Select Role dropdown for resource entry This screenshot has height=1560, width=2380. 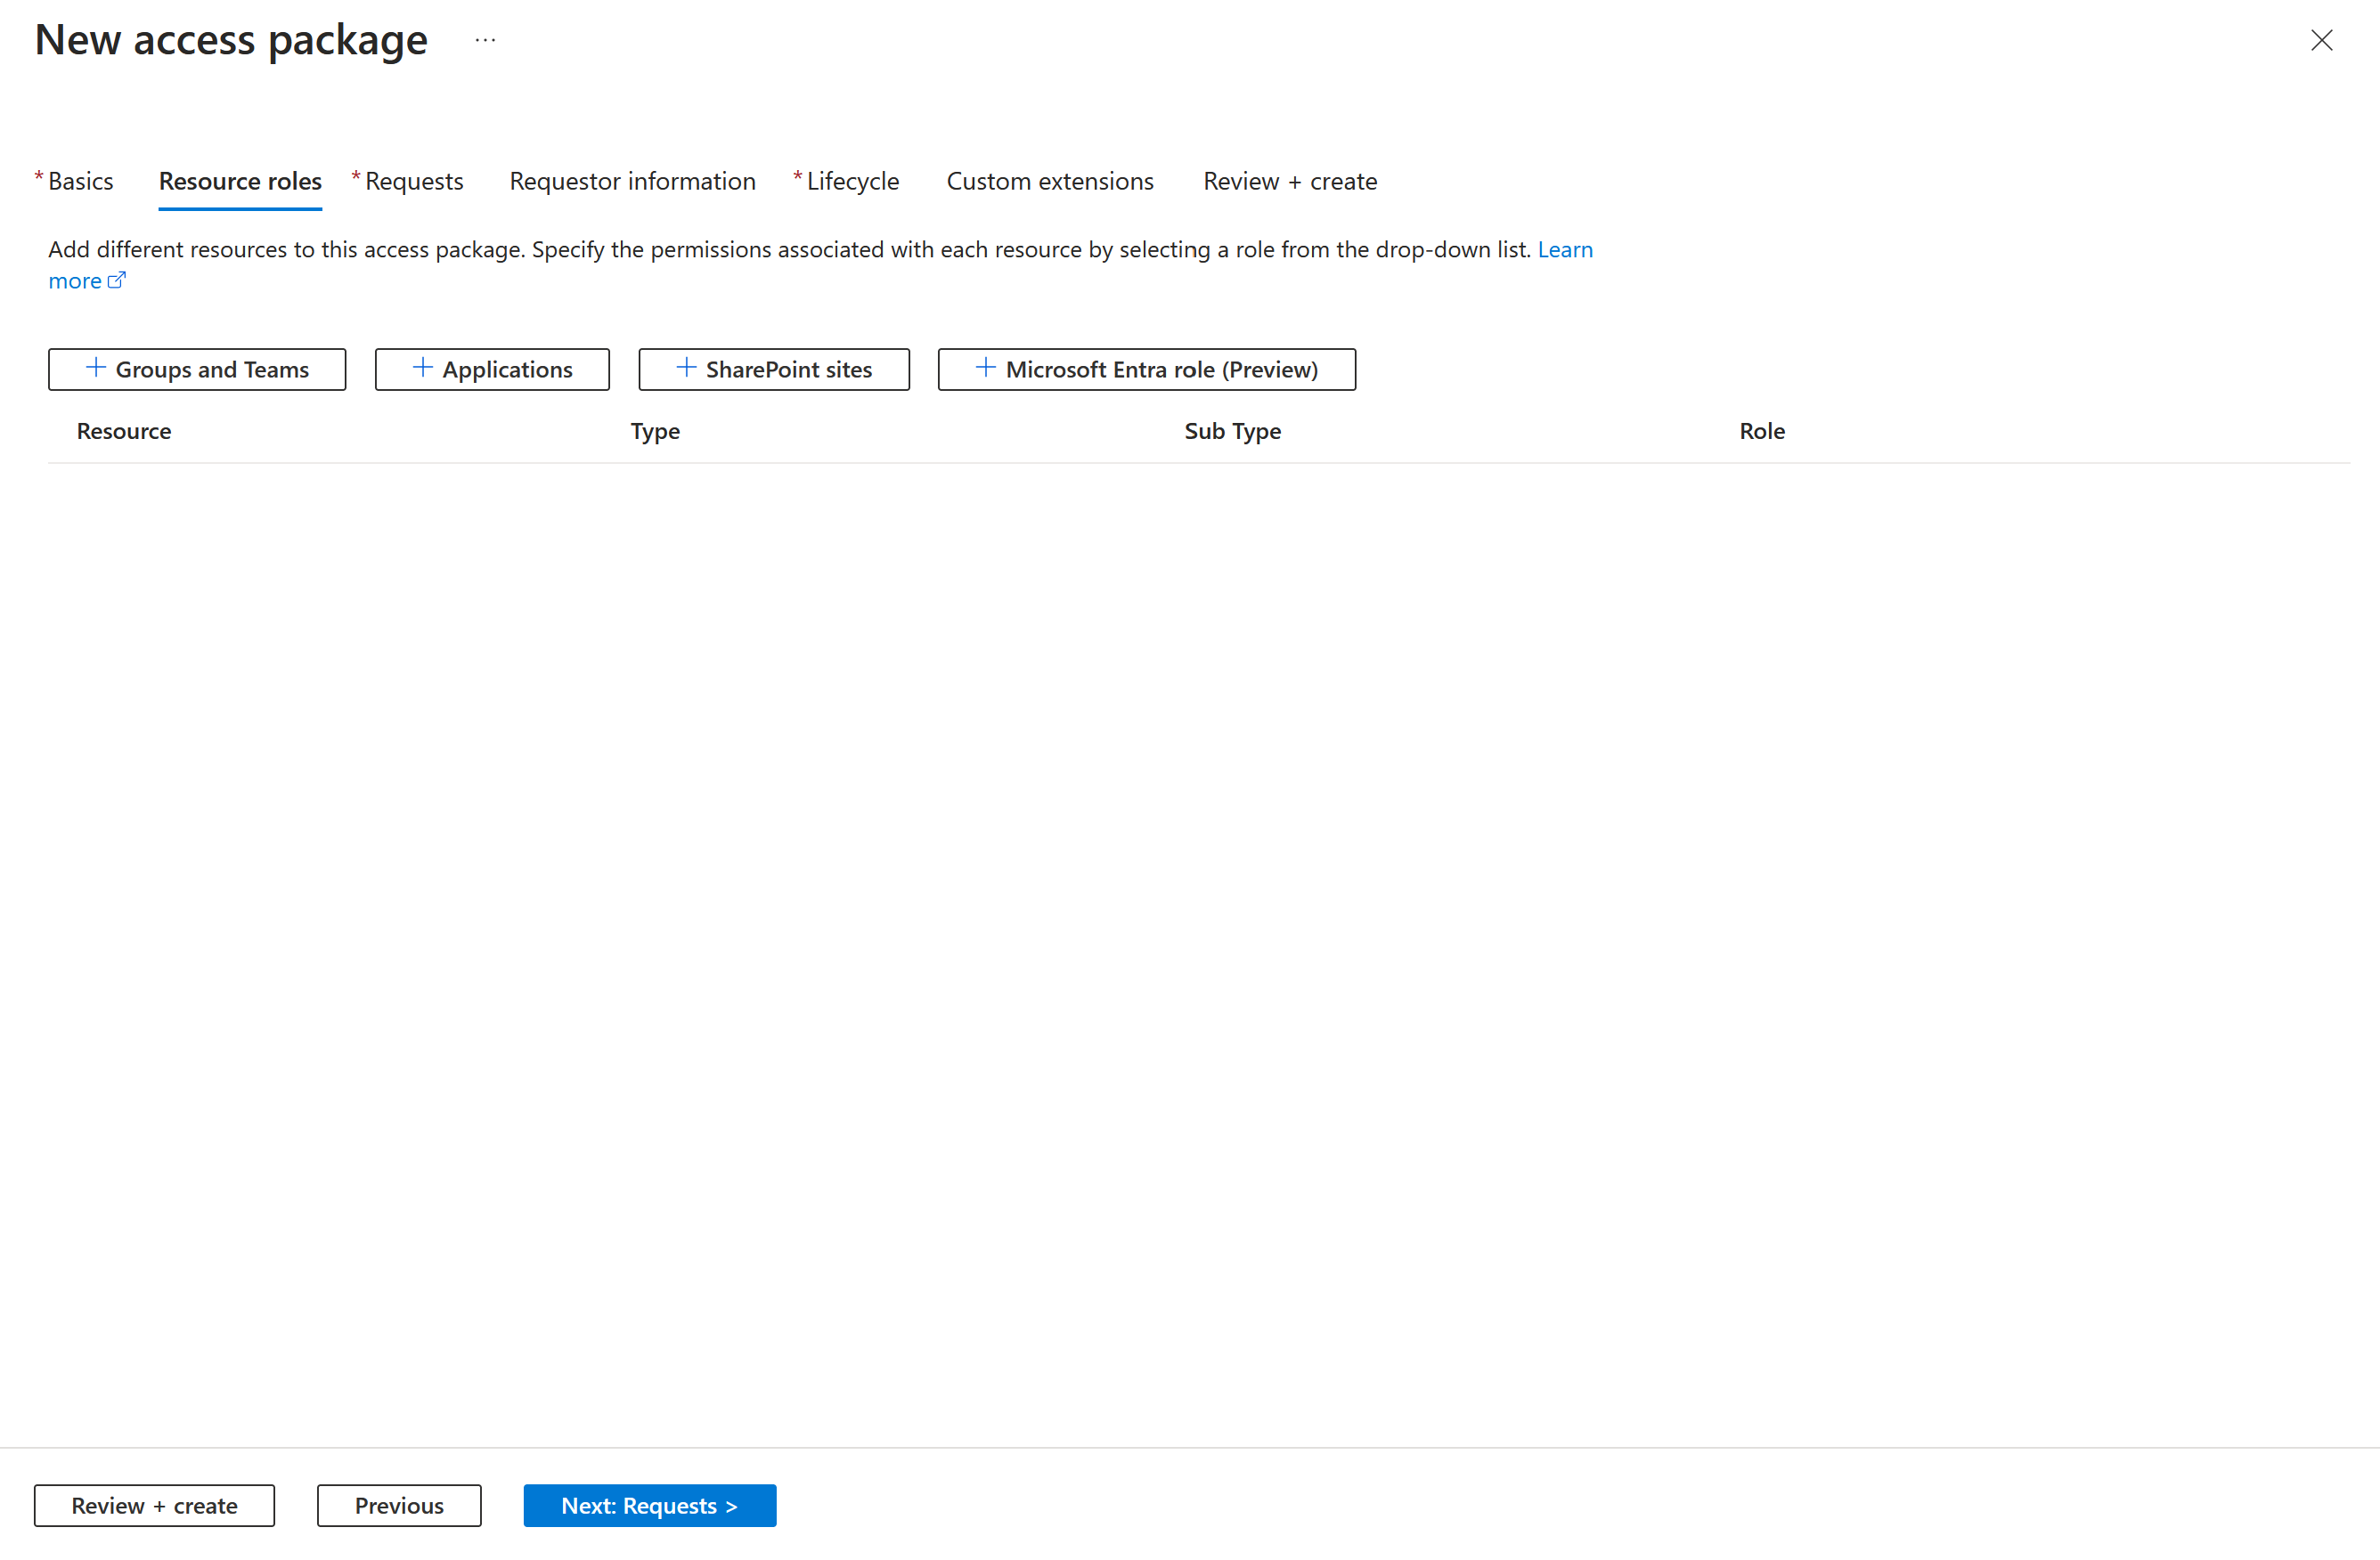(x=1762, y=430)
